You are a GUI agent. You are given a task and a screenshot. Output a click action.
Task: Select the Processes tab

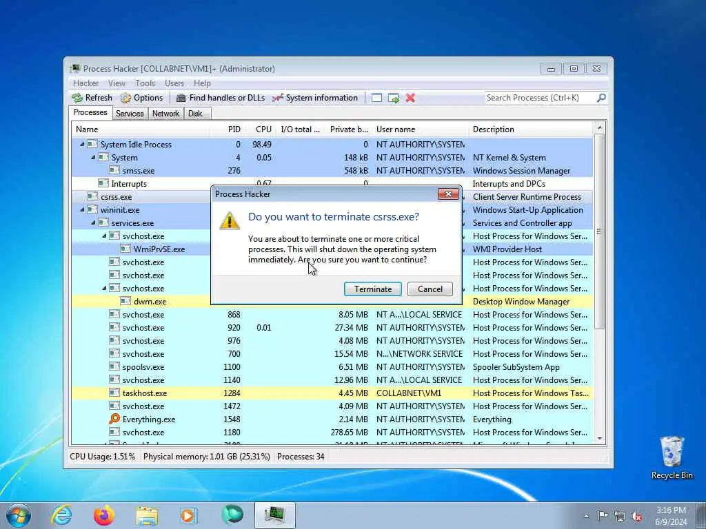point(90,112)
